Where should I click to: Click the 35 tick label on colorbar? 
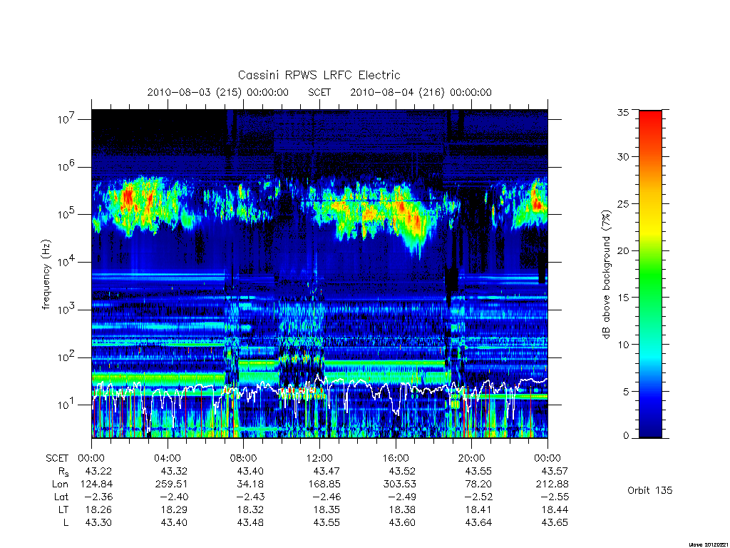pos(622,112)
